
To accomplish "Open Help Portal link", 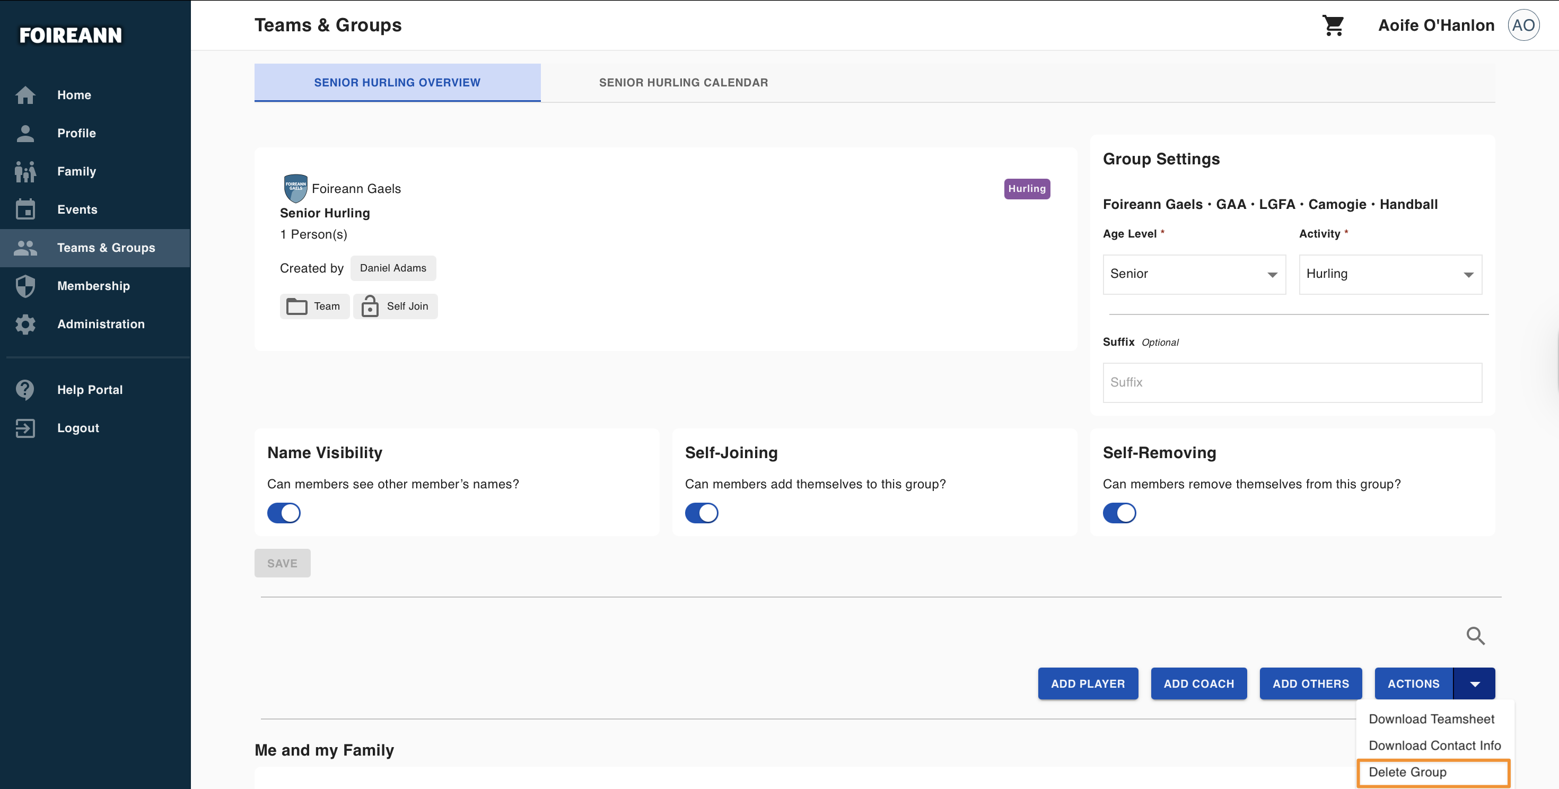I will (x=90, y=390).
